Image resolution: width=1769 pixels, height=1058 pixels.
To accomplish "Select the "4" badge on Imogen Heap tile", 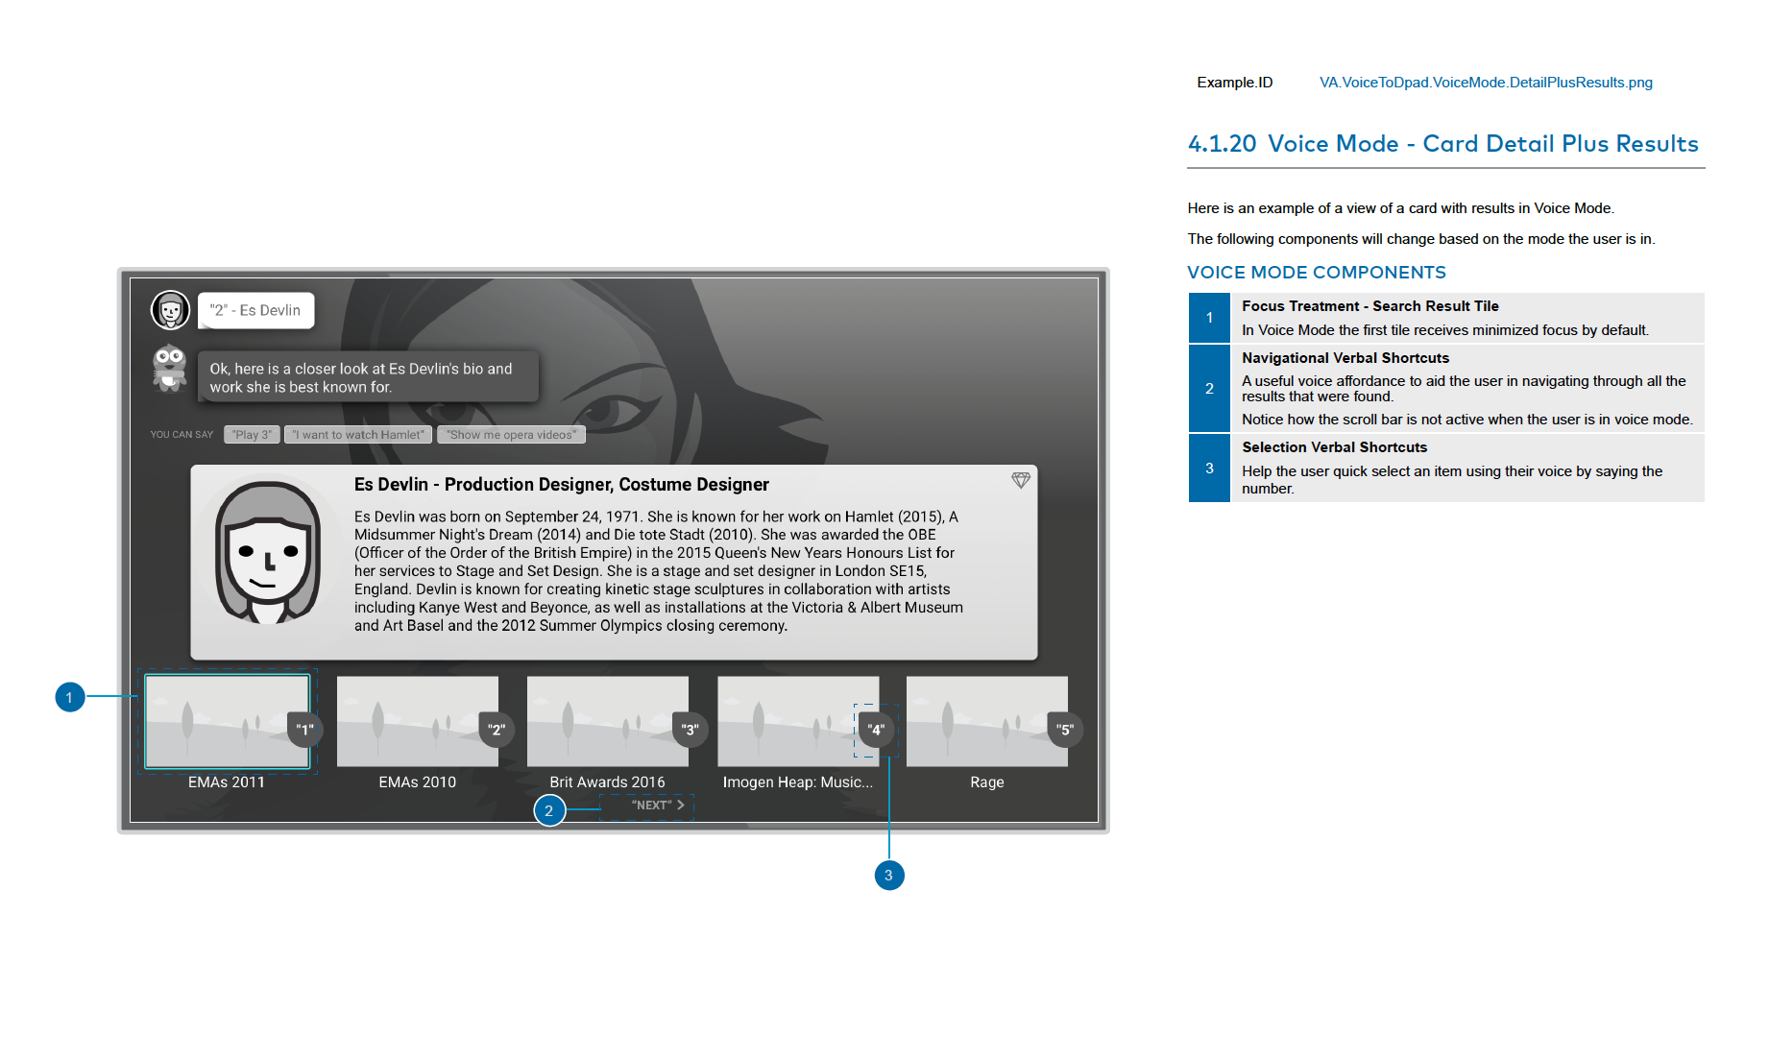I will click(877, 730).
